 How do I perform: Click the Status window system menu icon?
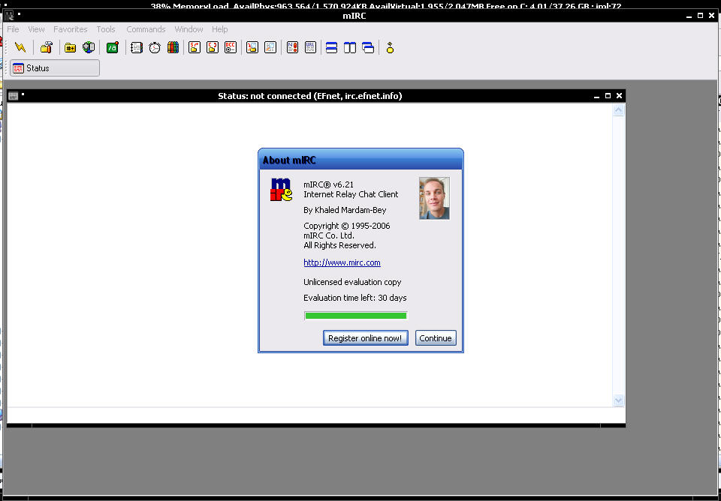point(14,96)
